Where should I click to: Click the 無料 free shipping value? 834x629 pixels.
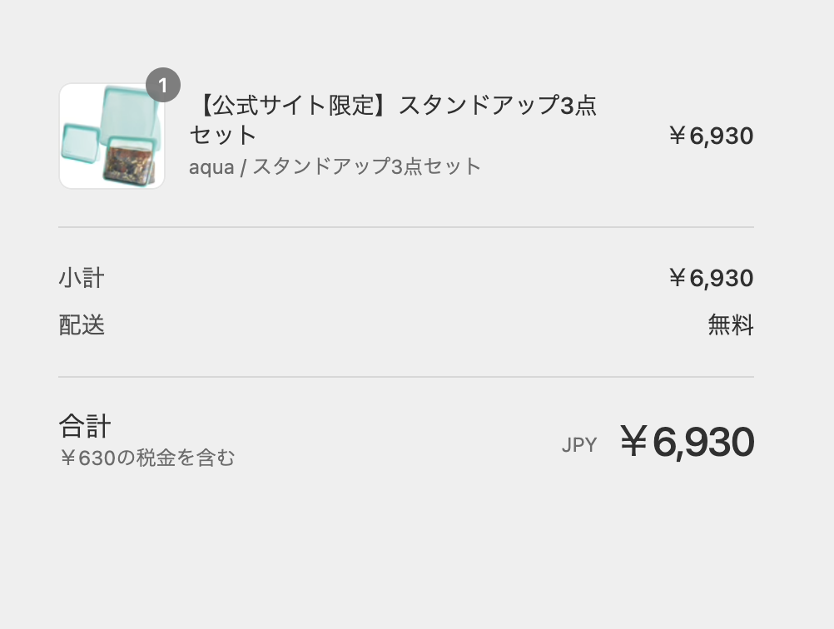click(x=731, y=324)
